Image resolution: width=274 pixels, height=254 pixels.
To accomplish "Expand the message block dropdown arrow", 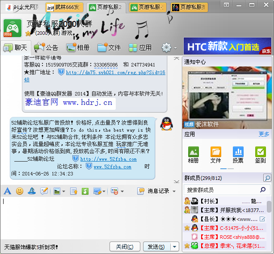I will pyautogui.click(x=122, y=192).
